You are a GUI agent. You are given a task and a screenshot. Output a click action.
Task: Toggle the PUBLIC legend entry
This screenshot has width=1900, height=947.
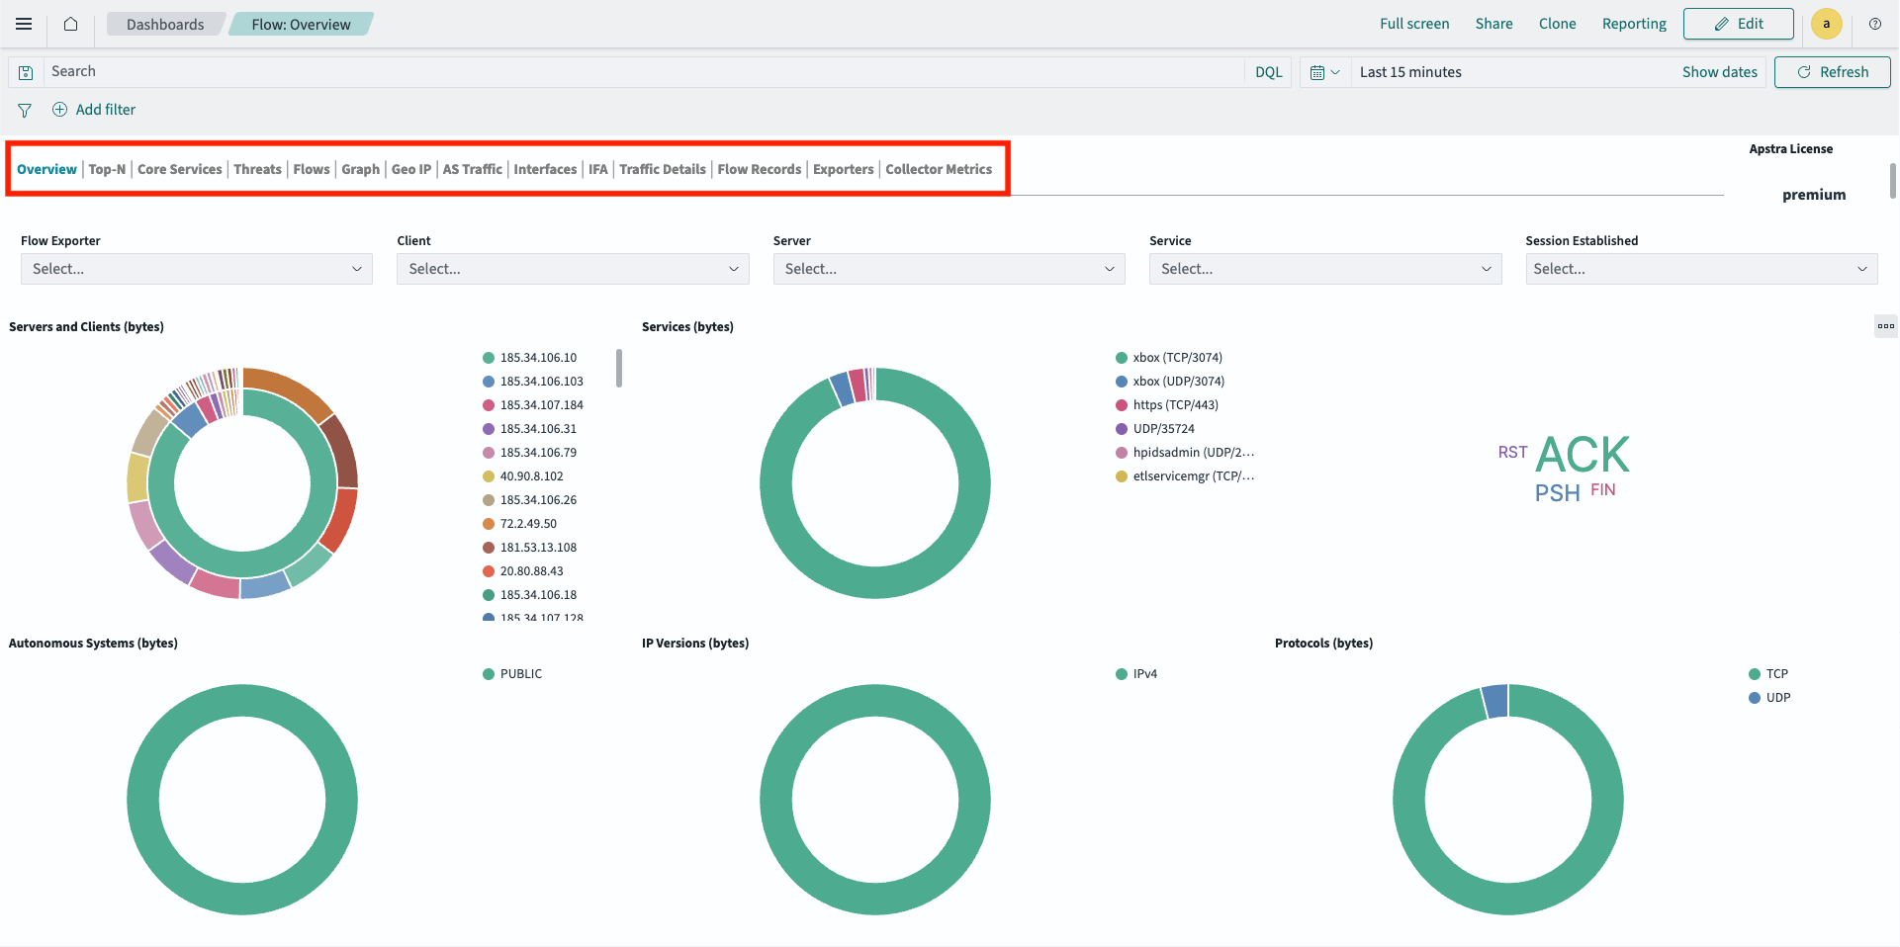tap(512, 674)
